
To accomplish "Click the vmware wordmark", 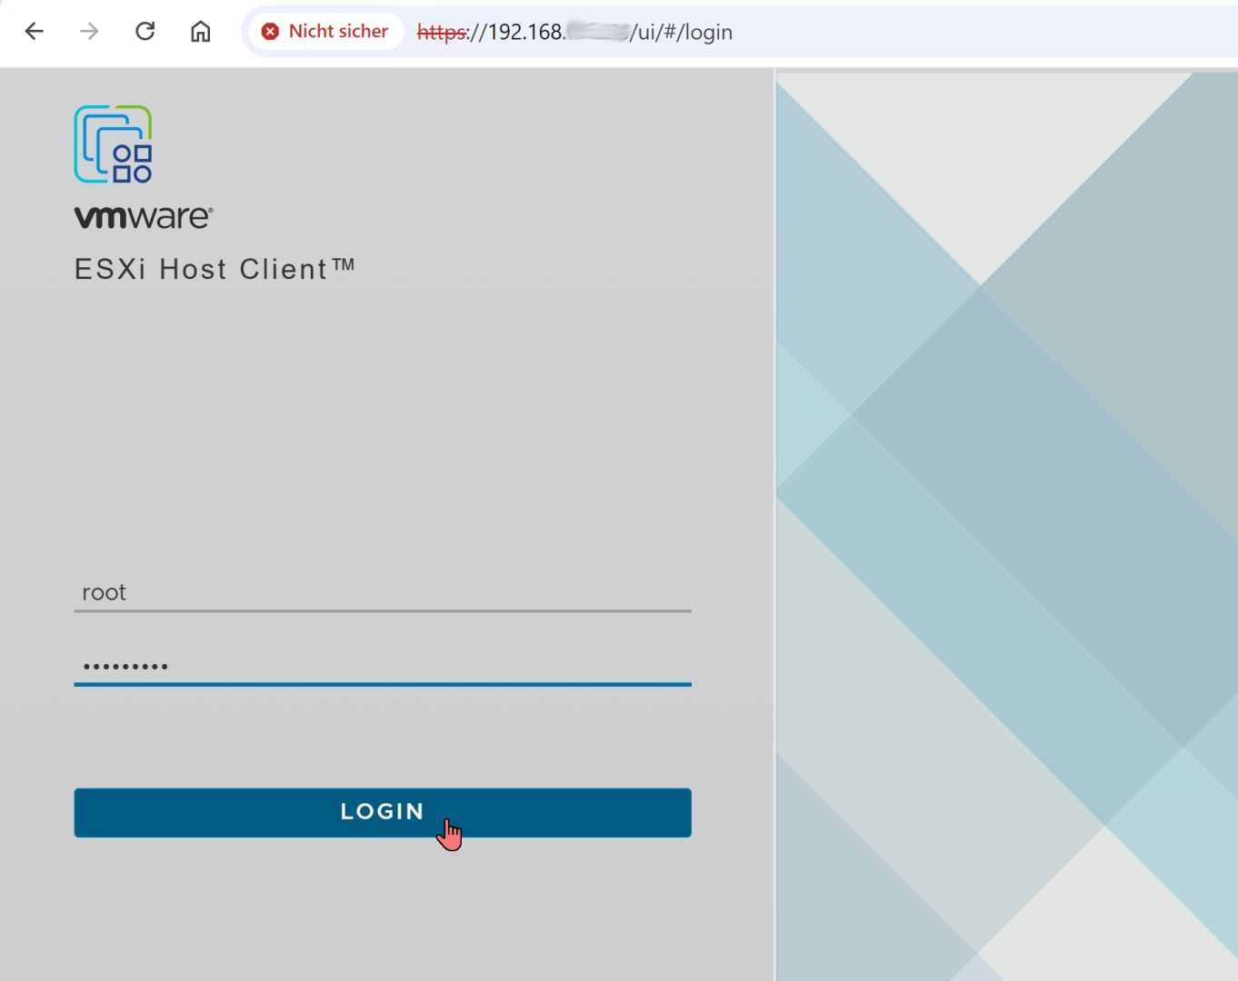I will [x=144, y=217].
